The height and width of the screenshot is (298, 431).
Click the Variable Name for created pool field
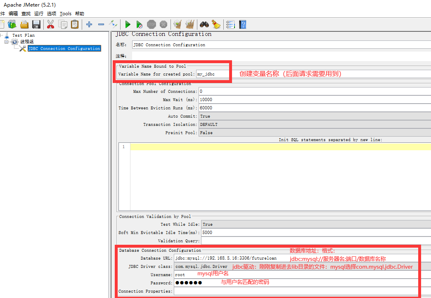point(211,74)
